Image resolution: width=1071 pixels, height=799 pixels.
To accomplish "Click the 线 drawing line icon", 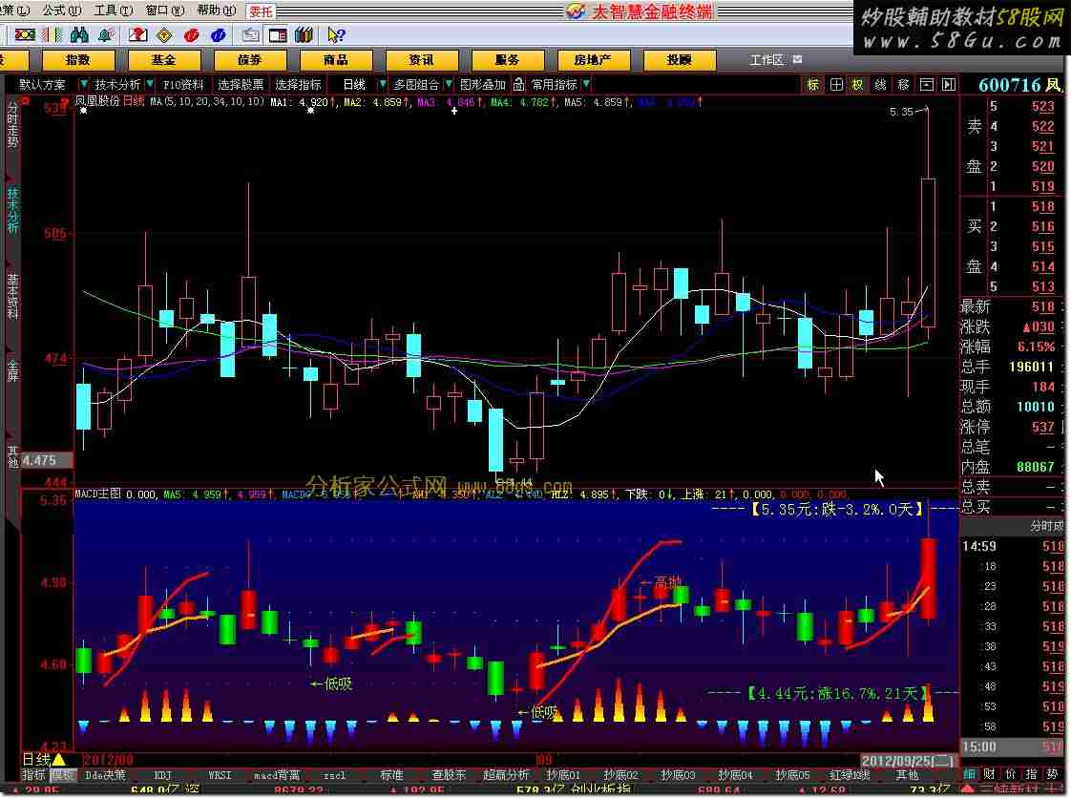I will [880, 85].
